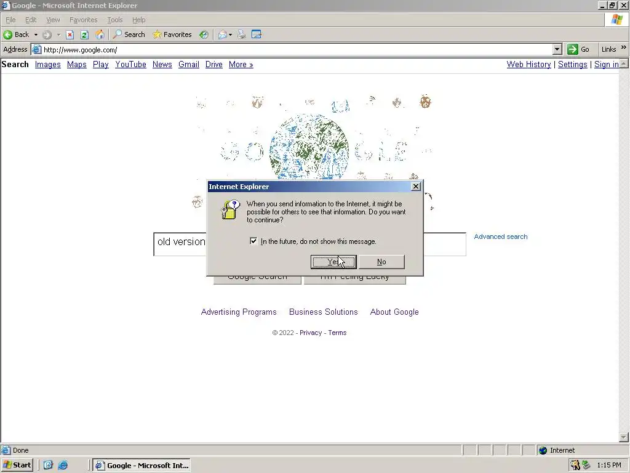
Task: Uncheck 'In the future, do not show this message'
Action: point(253,241)
